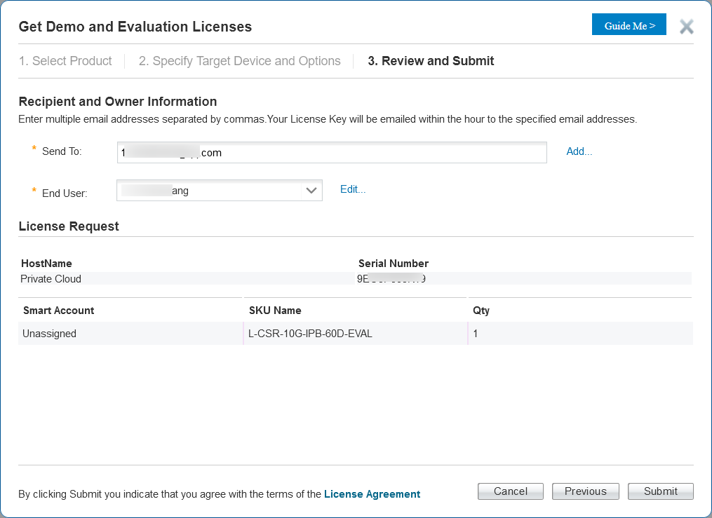Select the L-CSR-10G-IPB-60D-EVAL SKU cell
Screen dimensions: 712x518
356,334
